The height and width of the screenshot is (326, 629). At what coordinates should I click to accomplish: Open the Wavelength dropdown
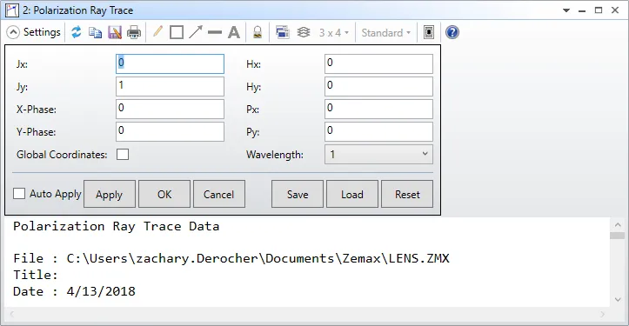tap(378, 155)
